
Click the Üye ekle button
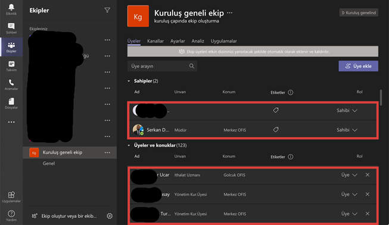tap(358, 66)
